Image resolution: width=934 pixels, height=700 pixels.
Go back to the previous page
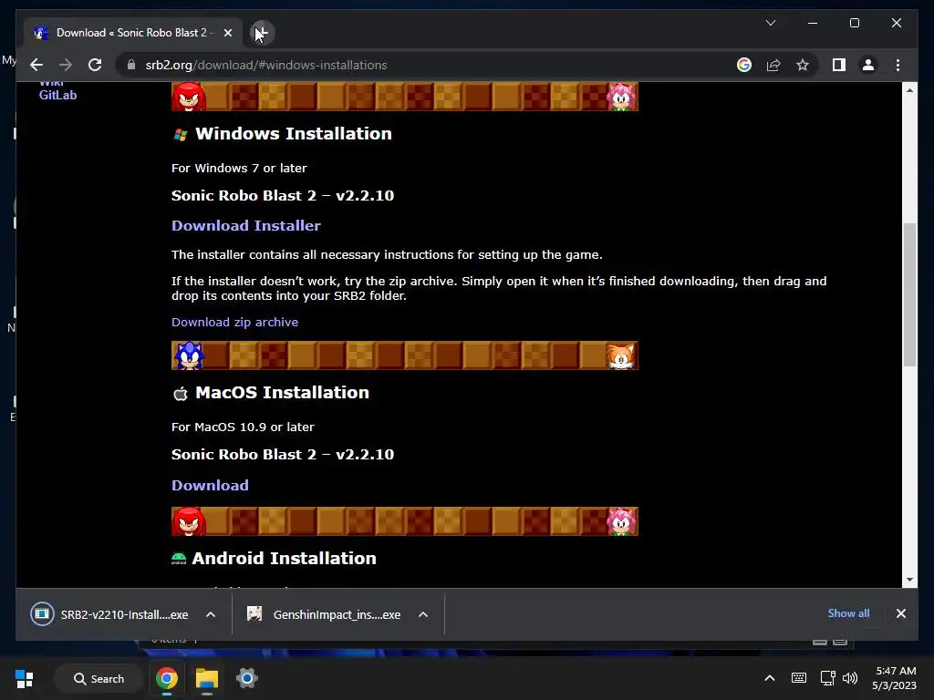pos(36,65)
